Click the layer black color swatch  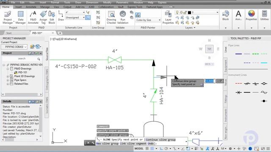pyautogui.click(x=189, y=12)
